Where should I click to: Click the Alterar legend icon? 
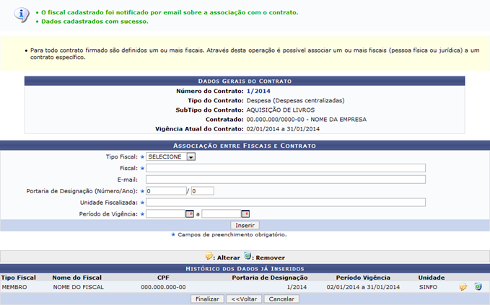click(x=209, y=257)
